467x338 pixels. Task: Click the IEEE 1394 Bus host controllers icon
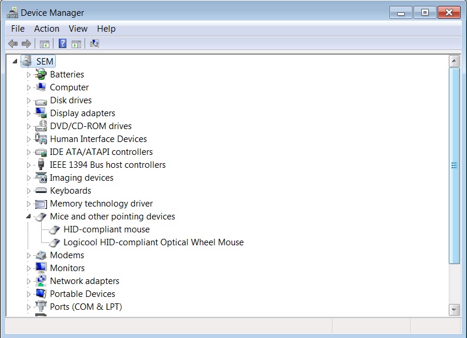(41, 164)
